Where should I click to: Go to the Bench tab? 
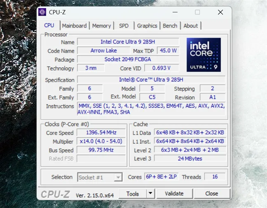170,26
